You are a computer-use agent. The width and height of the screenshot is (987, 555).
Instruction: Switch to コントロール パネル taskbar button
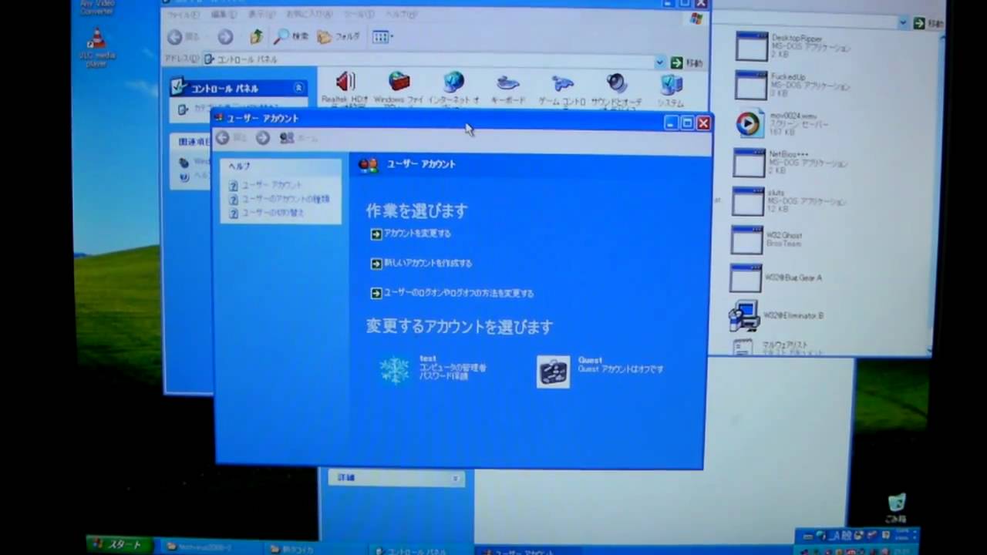pyautogui.click(x=418, y=550)
